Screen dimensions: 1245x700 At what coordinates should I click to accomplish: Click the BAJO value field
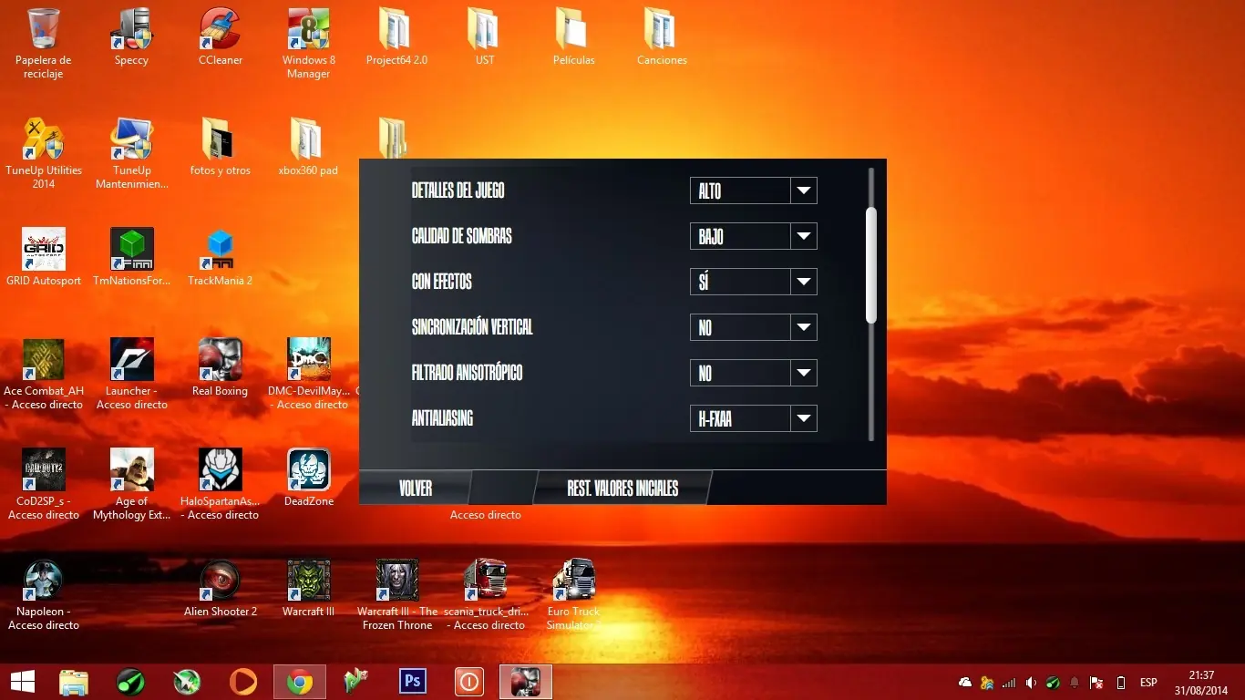click(740, 236)
